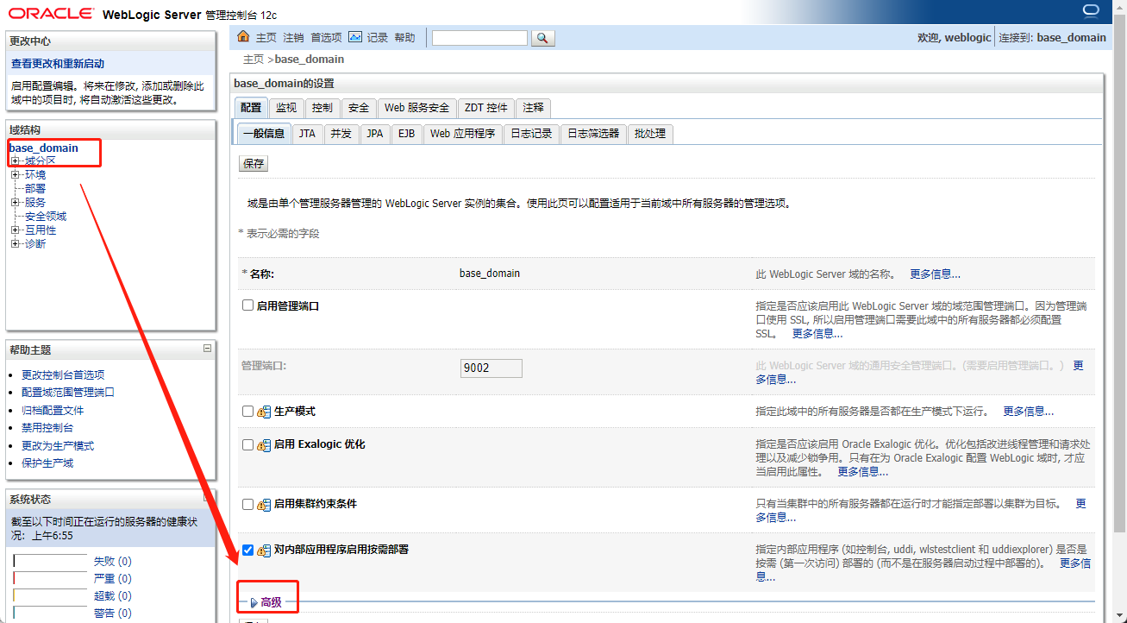Click the 严重 (0) health status link
1127x623 pixels.
[x=112, y=579]
